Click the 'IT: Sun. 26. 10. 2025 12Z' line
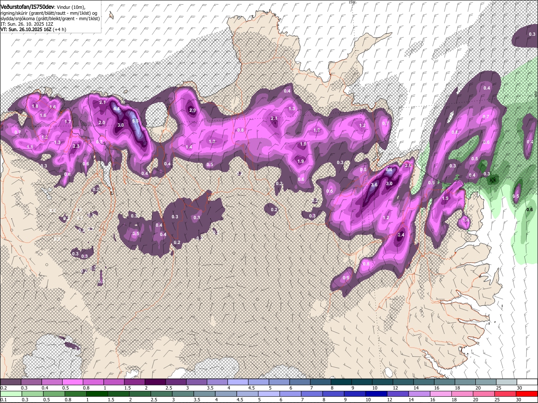 (26, 24)
